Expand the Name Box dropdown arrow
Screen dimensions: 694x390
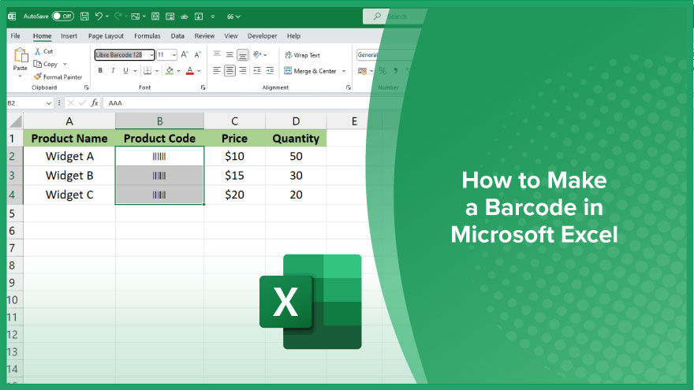pyautogui.click(x=49, y=103)
